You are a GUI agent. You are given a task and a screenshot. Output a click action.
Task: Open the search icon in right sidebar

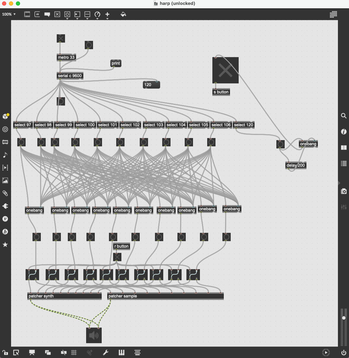(x=343, y=116)
